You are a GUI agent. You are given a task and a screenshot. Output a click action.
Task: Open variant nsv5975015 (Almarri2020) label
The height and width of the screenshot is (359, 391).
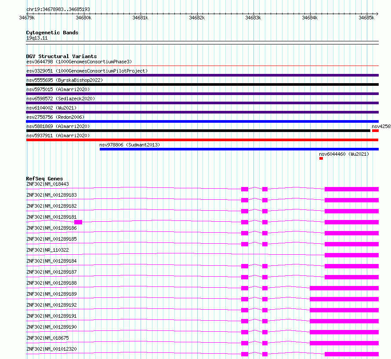point(58,89)
